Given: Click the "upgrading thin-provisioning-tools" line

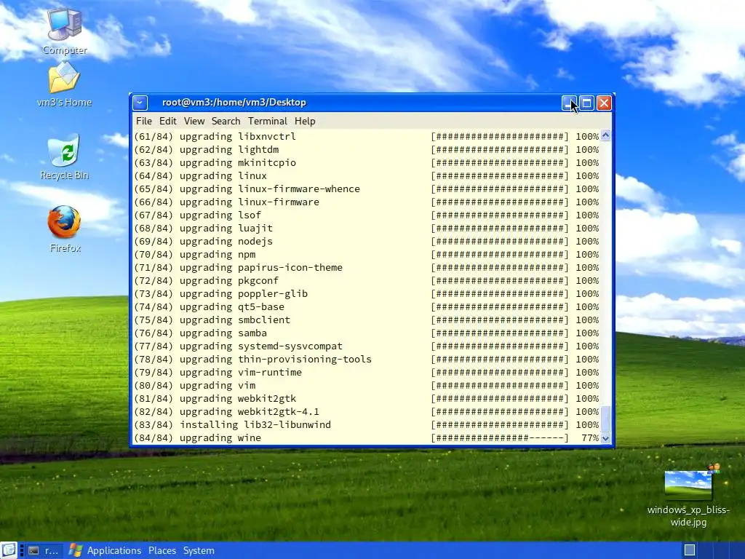Looking at the screenshot, I should click(x=367, y=360).
